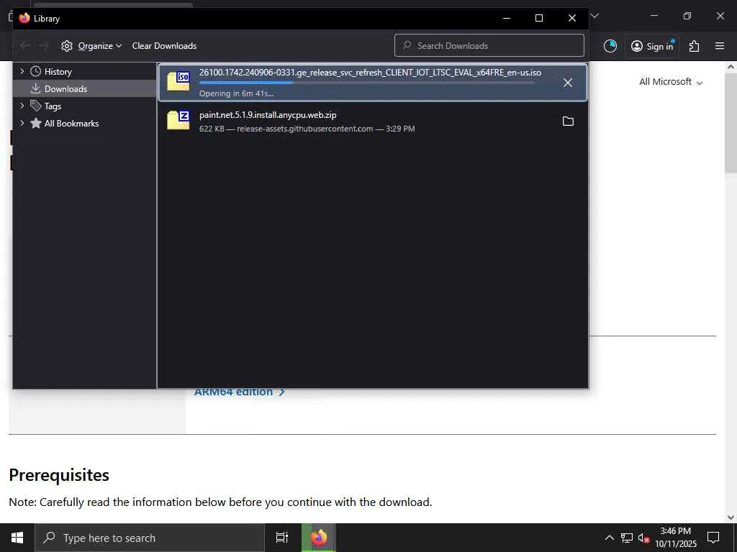Go back in Library navigation
The image size is (737, 552).
pyautogui.click(x=25, y=45)
